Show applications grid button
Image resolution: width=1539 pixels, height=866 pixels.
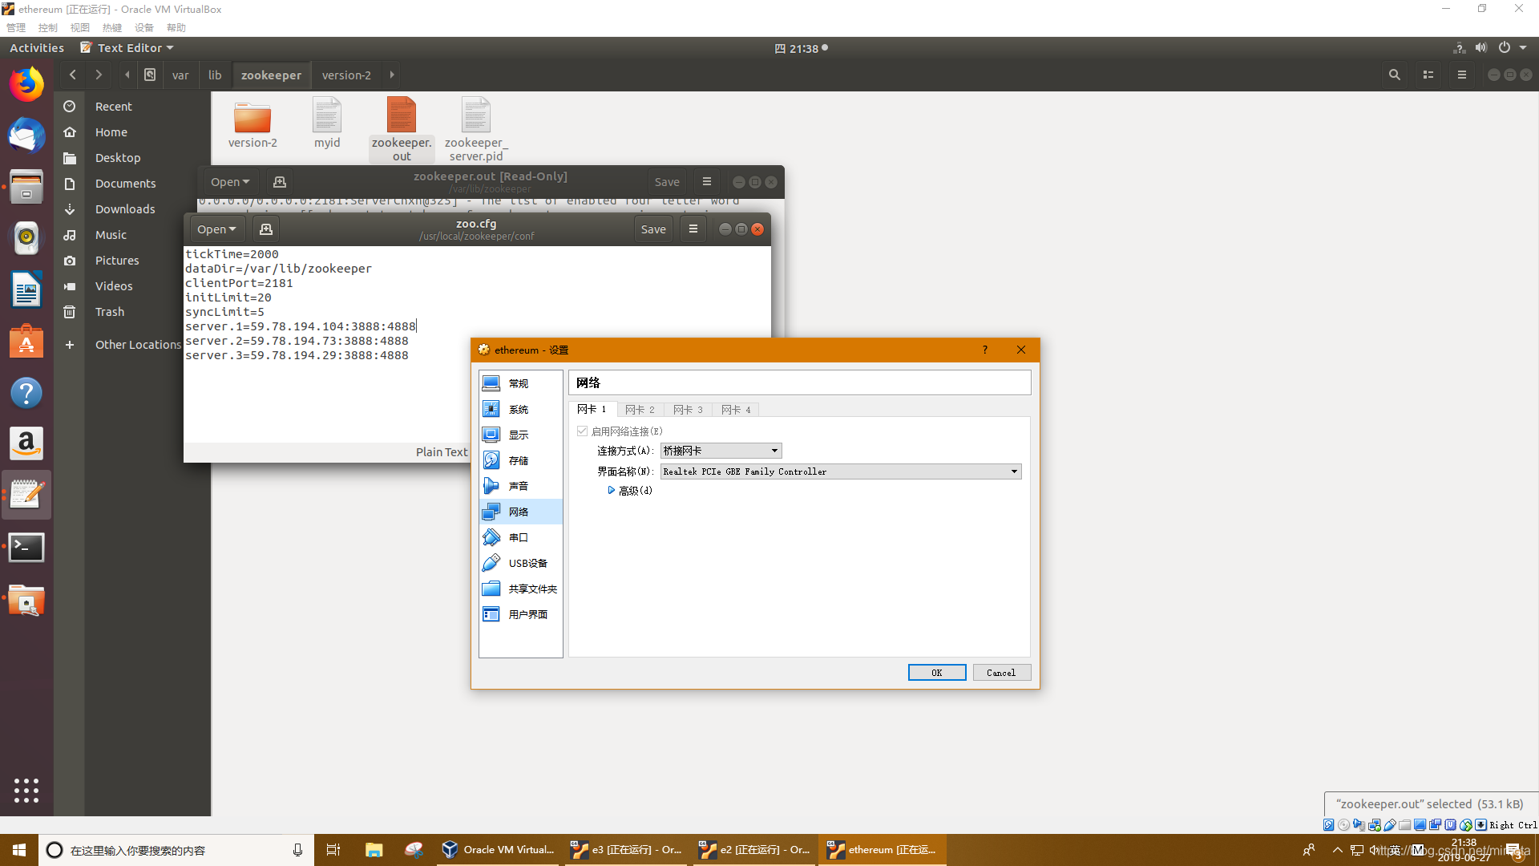[x=26, y=791]
